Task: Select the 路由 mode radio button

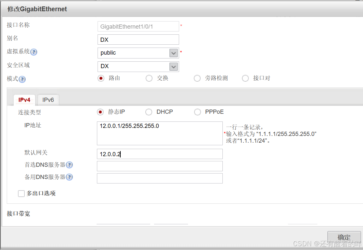Action: coord(101,78)
